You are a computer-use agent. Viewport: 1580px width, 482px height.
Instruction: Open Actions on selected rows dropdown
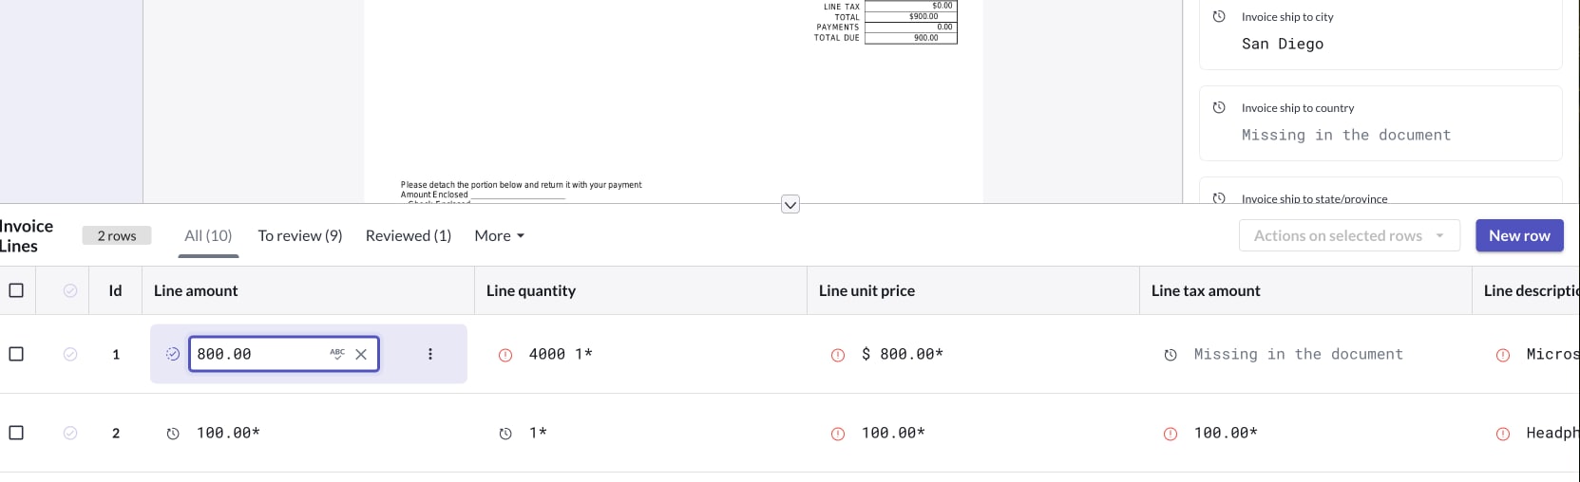pyautogui.click(x=1349, y=235)
